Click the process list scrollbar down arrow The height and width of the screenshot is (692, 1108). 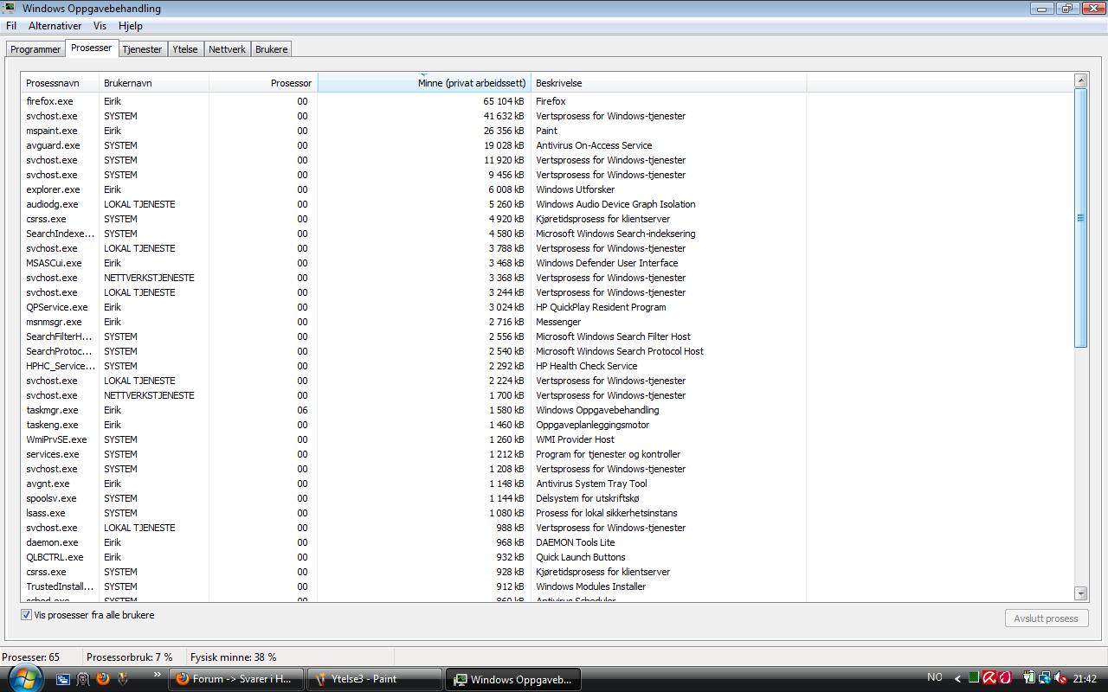point(1080,593)
